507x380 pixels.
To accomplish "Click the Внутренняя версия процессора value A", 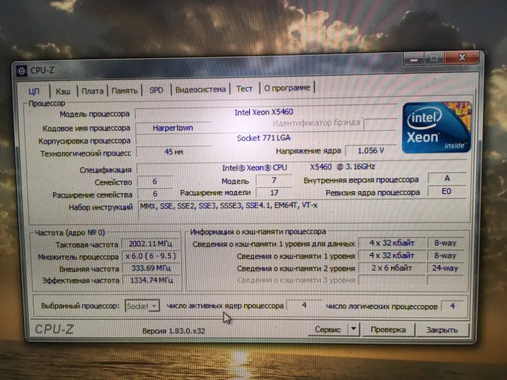I will click(447, 178).
